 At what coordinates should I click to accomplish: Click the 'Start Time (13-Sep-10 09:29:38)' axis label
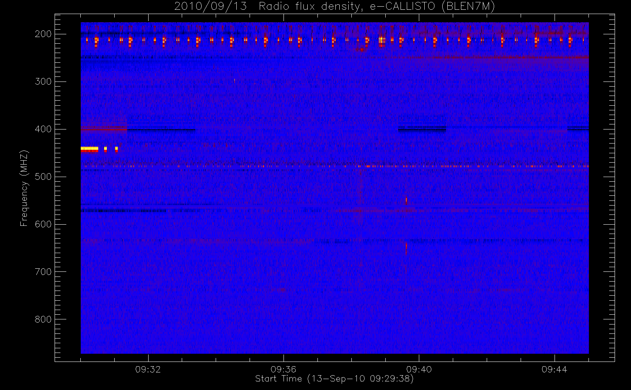point(334,379)
